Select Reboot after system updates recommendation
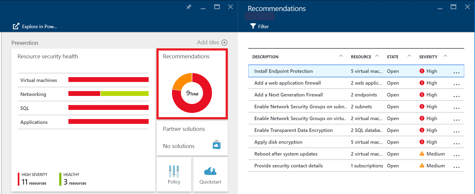This screenshot has width=475, height=194. click(x=356, y=154)
